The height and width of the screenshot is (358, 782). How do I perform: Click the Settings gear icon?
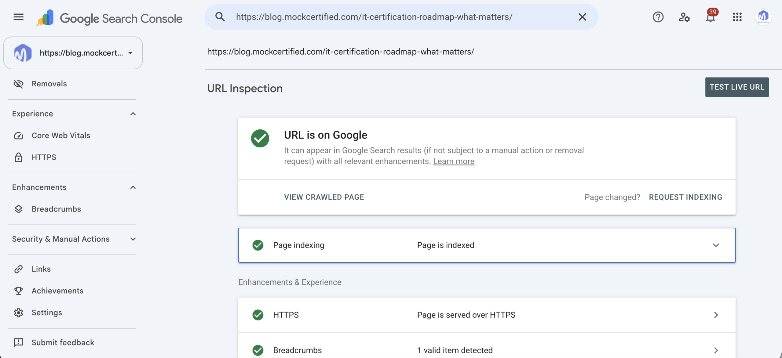pyautogui.click(x=18, y=313)
